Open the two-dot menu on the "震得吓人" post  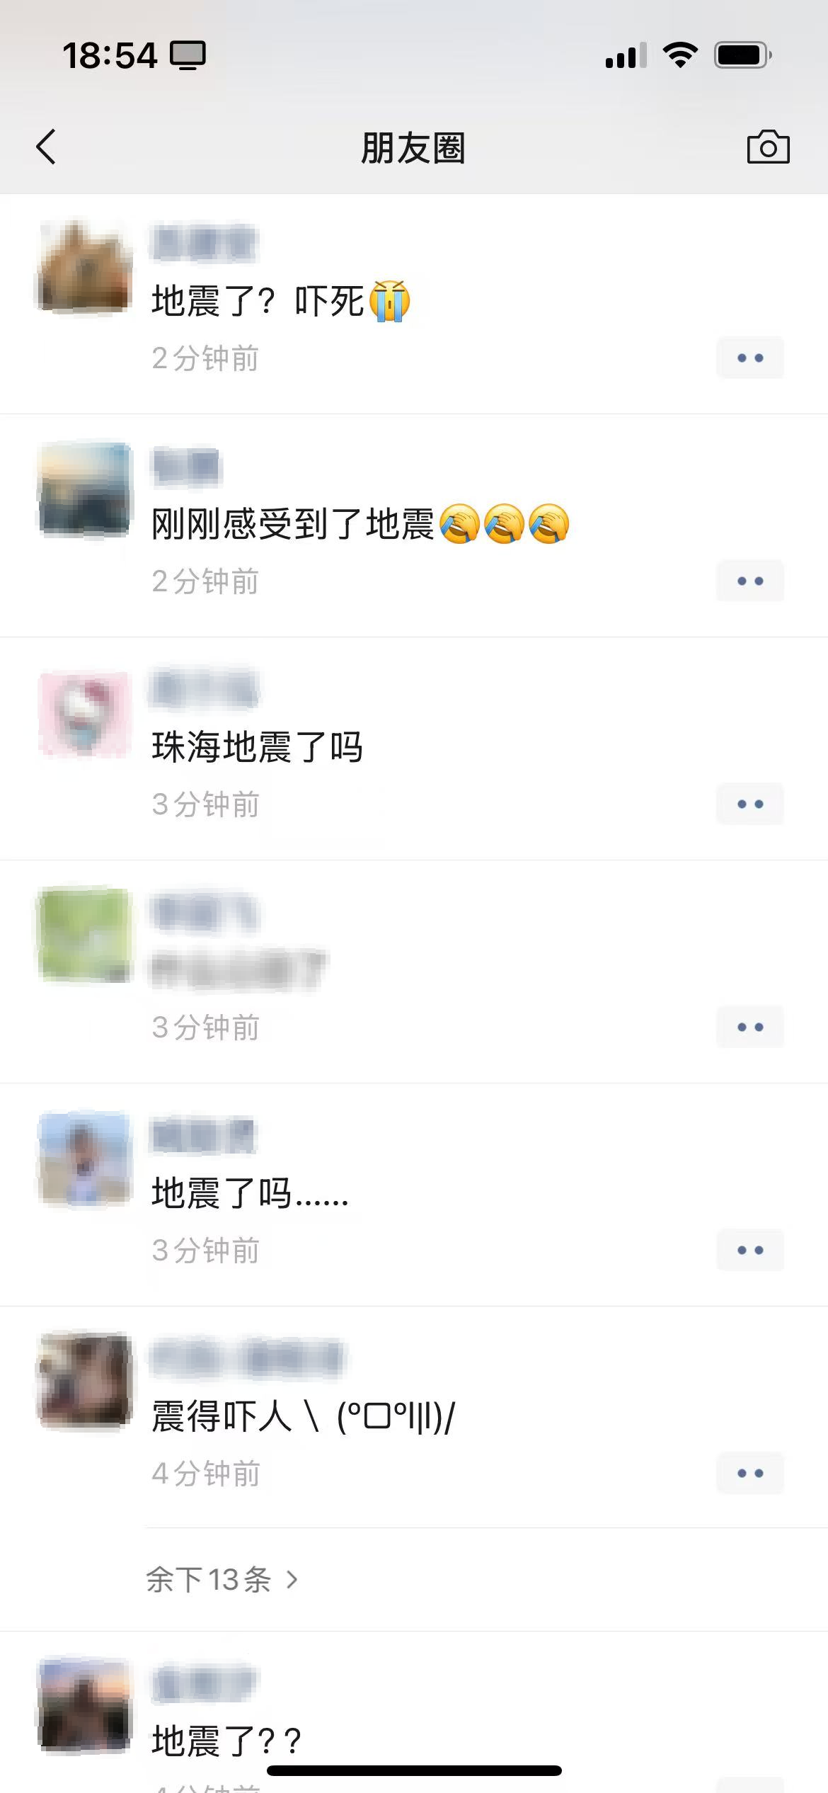[750, 1473]
